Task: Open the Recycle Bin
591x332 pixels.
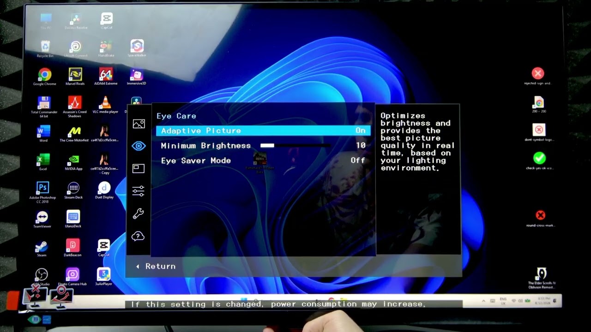Action: tap(45, 49)
